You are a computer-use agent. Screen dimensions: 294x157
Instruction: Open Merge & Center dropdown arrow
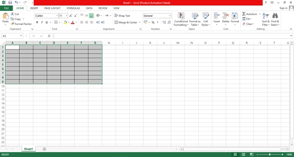(140, 22)
